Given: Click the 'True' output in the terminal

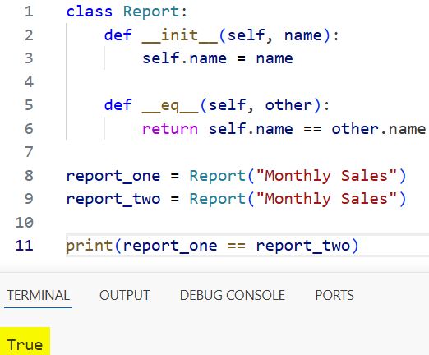Looking at the screenshot, I should click(25, 344).
